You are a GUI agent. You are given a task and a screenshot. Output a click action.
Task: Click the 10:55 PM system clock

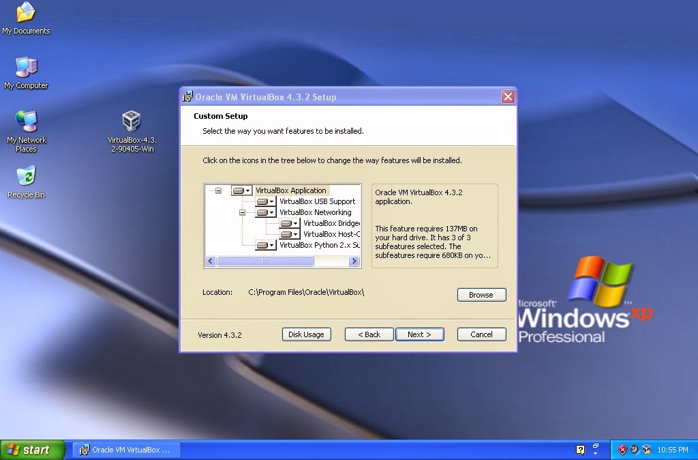[673, 450]
